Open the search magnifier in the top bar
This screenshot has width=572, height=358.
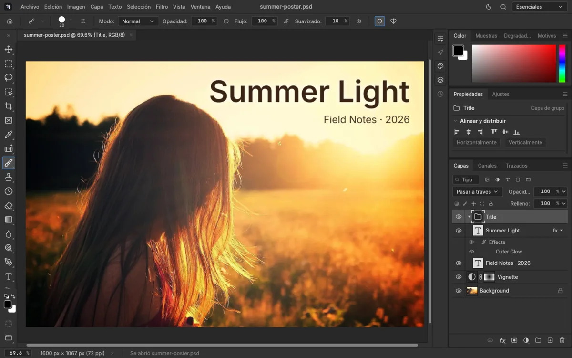[x=503, y=7]
